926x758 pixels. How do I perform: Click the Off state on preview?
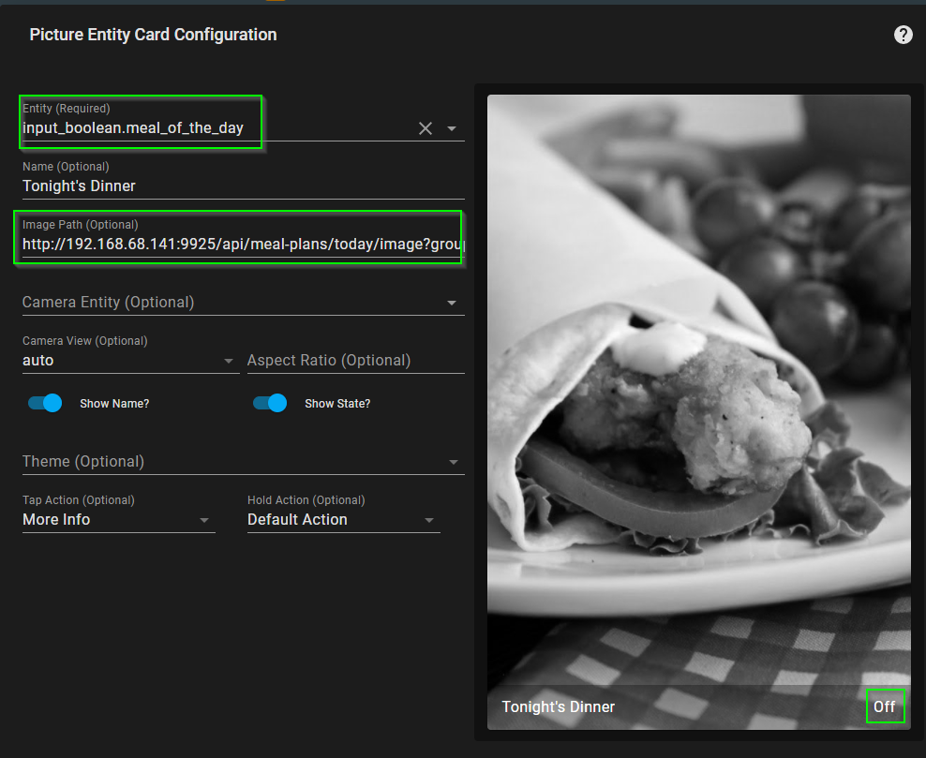[884, 706]
